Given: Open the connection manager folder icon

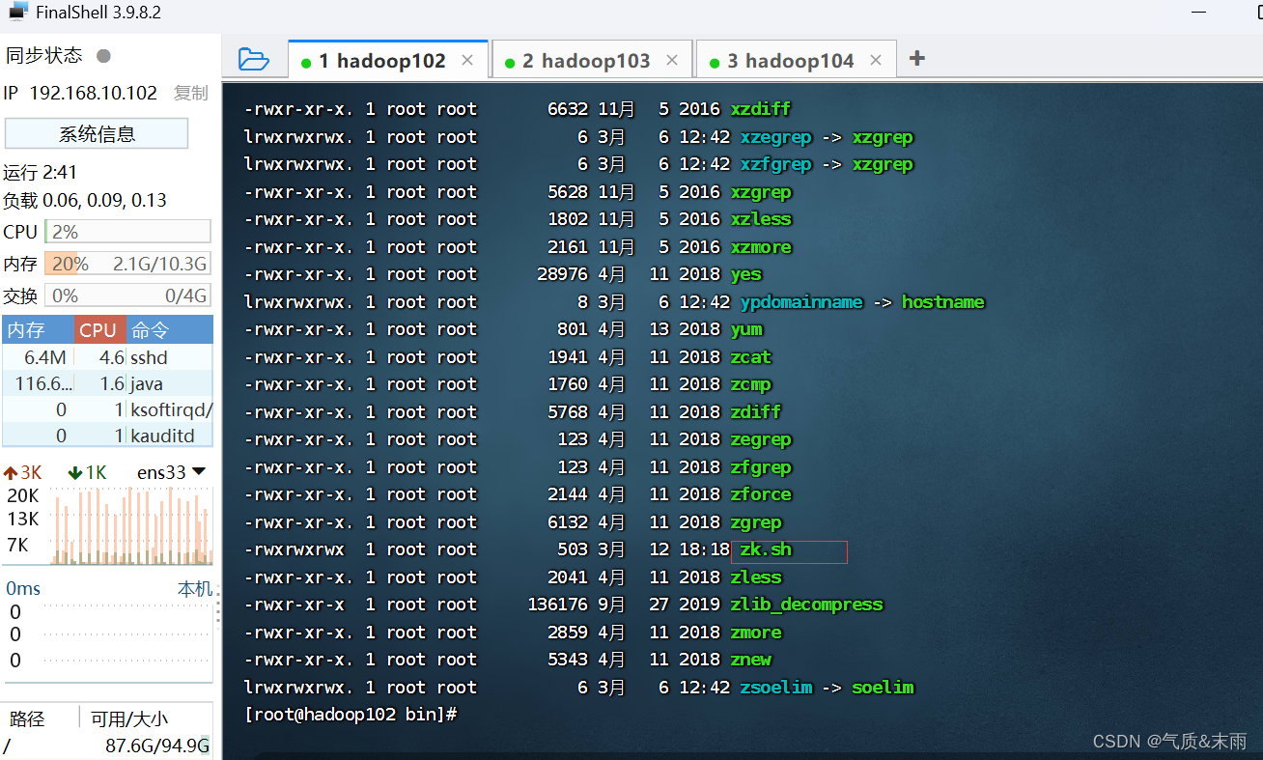Looking at the screenshot, I should pyautogui.click(x=253, y=60).
